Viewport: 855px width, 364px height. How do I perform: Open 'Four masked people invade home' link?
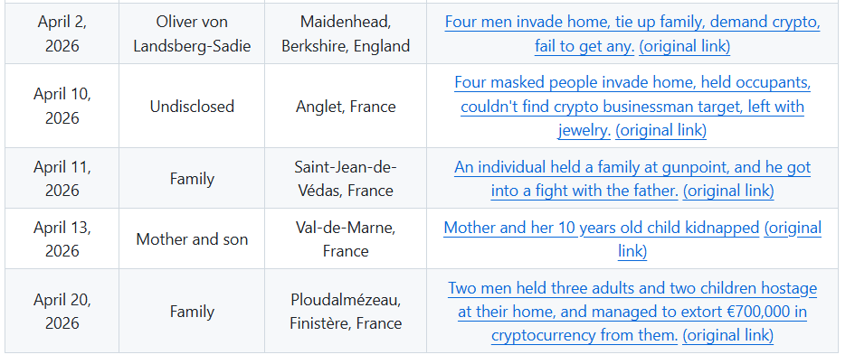point(632,83)
